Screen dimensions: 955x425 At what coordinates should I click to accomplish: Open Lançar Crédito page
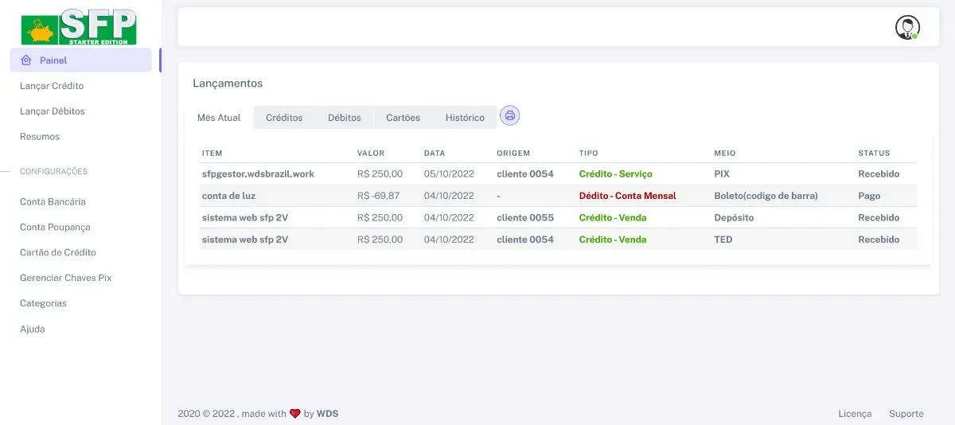52,86
